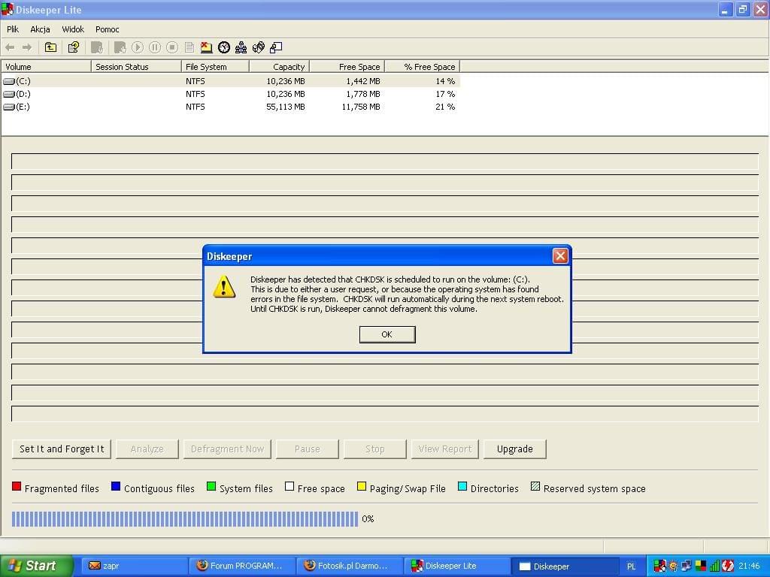
Task: Click the 14 % free space cell
Action: click(x=445, y=81)
